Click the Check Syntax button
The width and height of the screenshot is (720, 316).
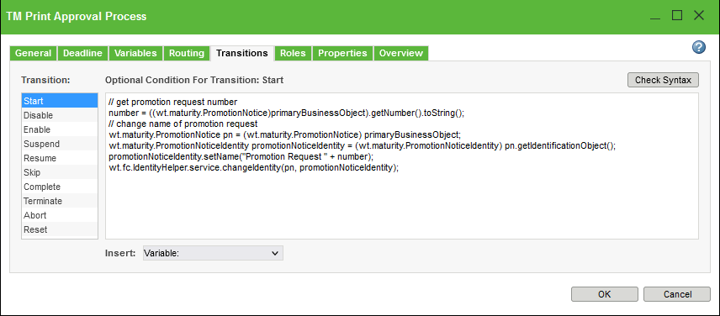click(x=663, y=80)
